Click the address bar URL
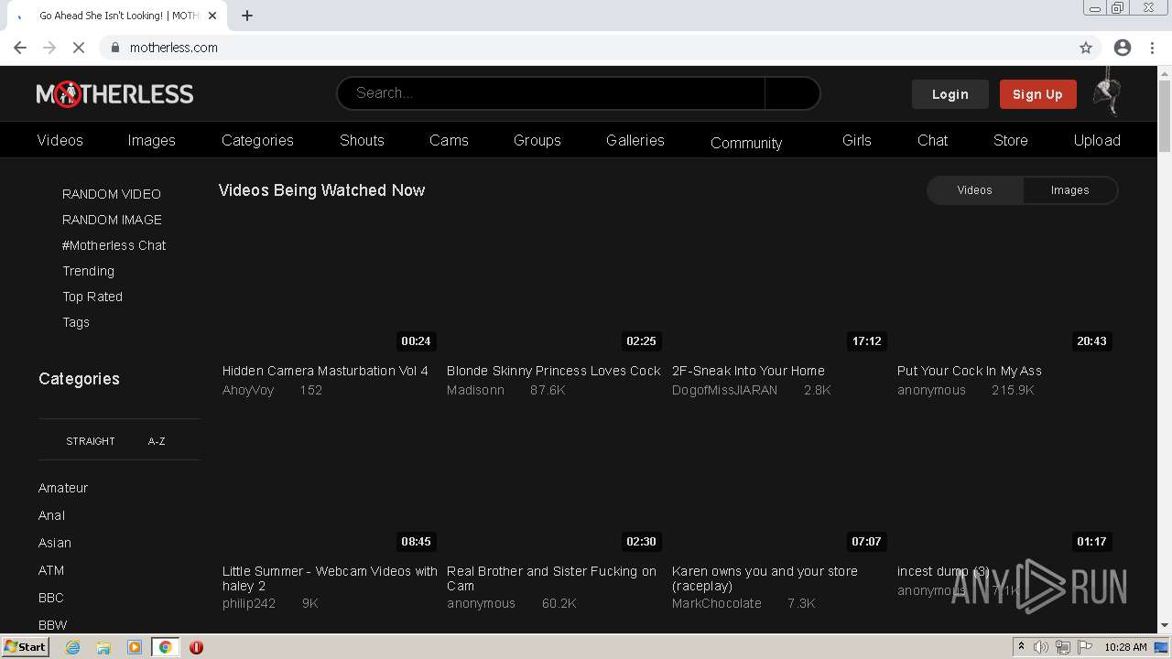The image size is (1172, 659). coord(174,48)
